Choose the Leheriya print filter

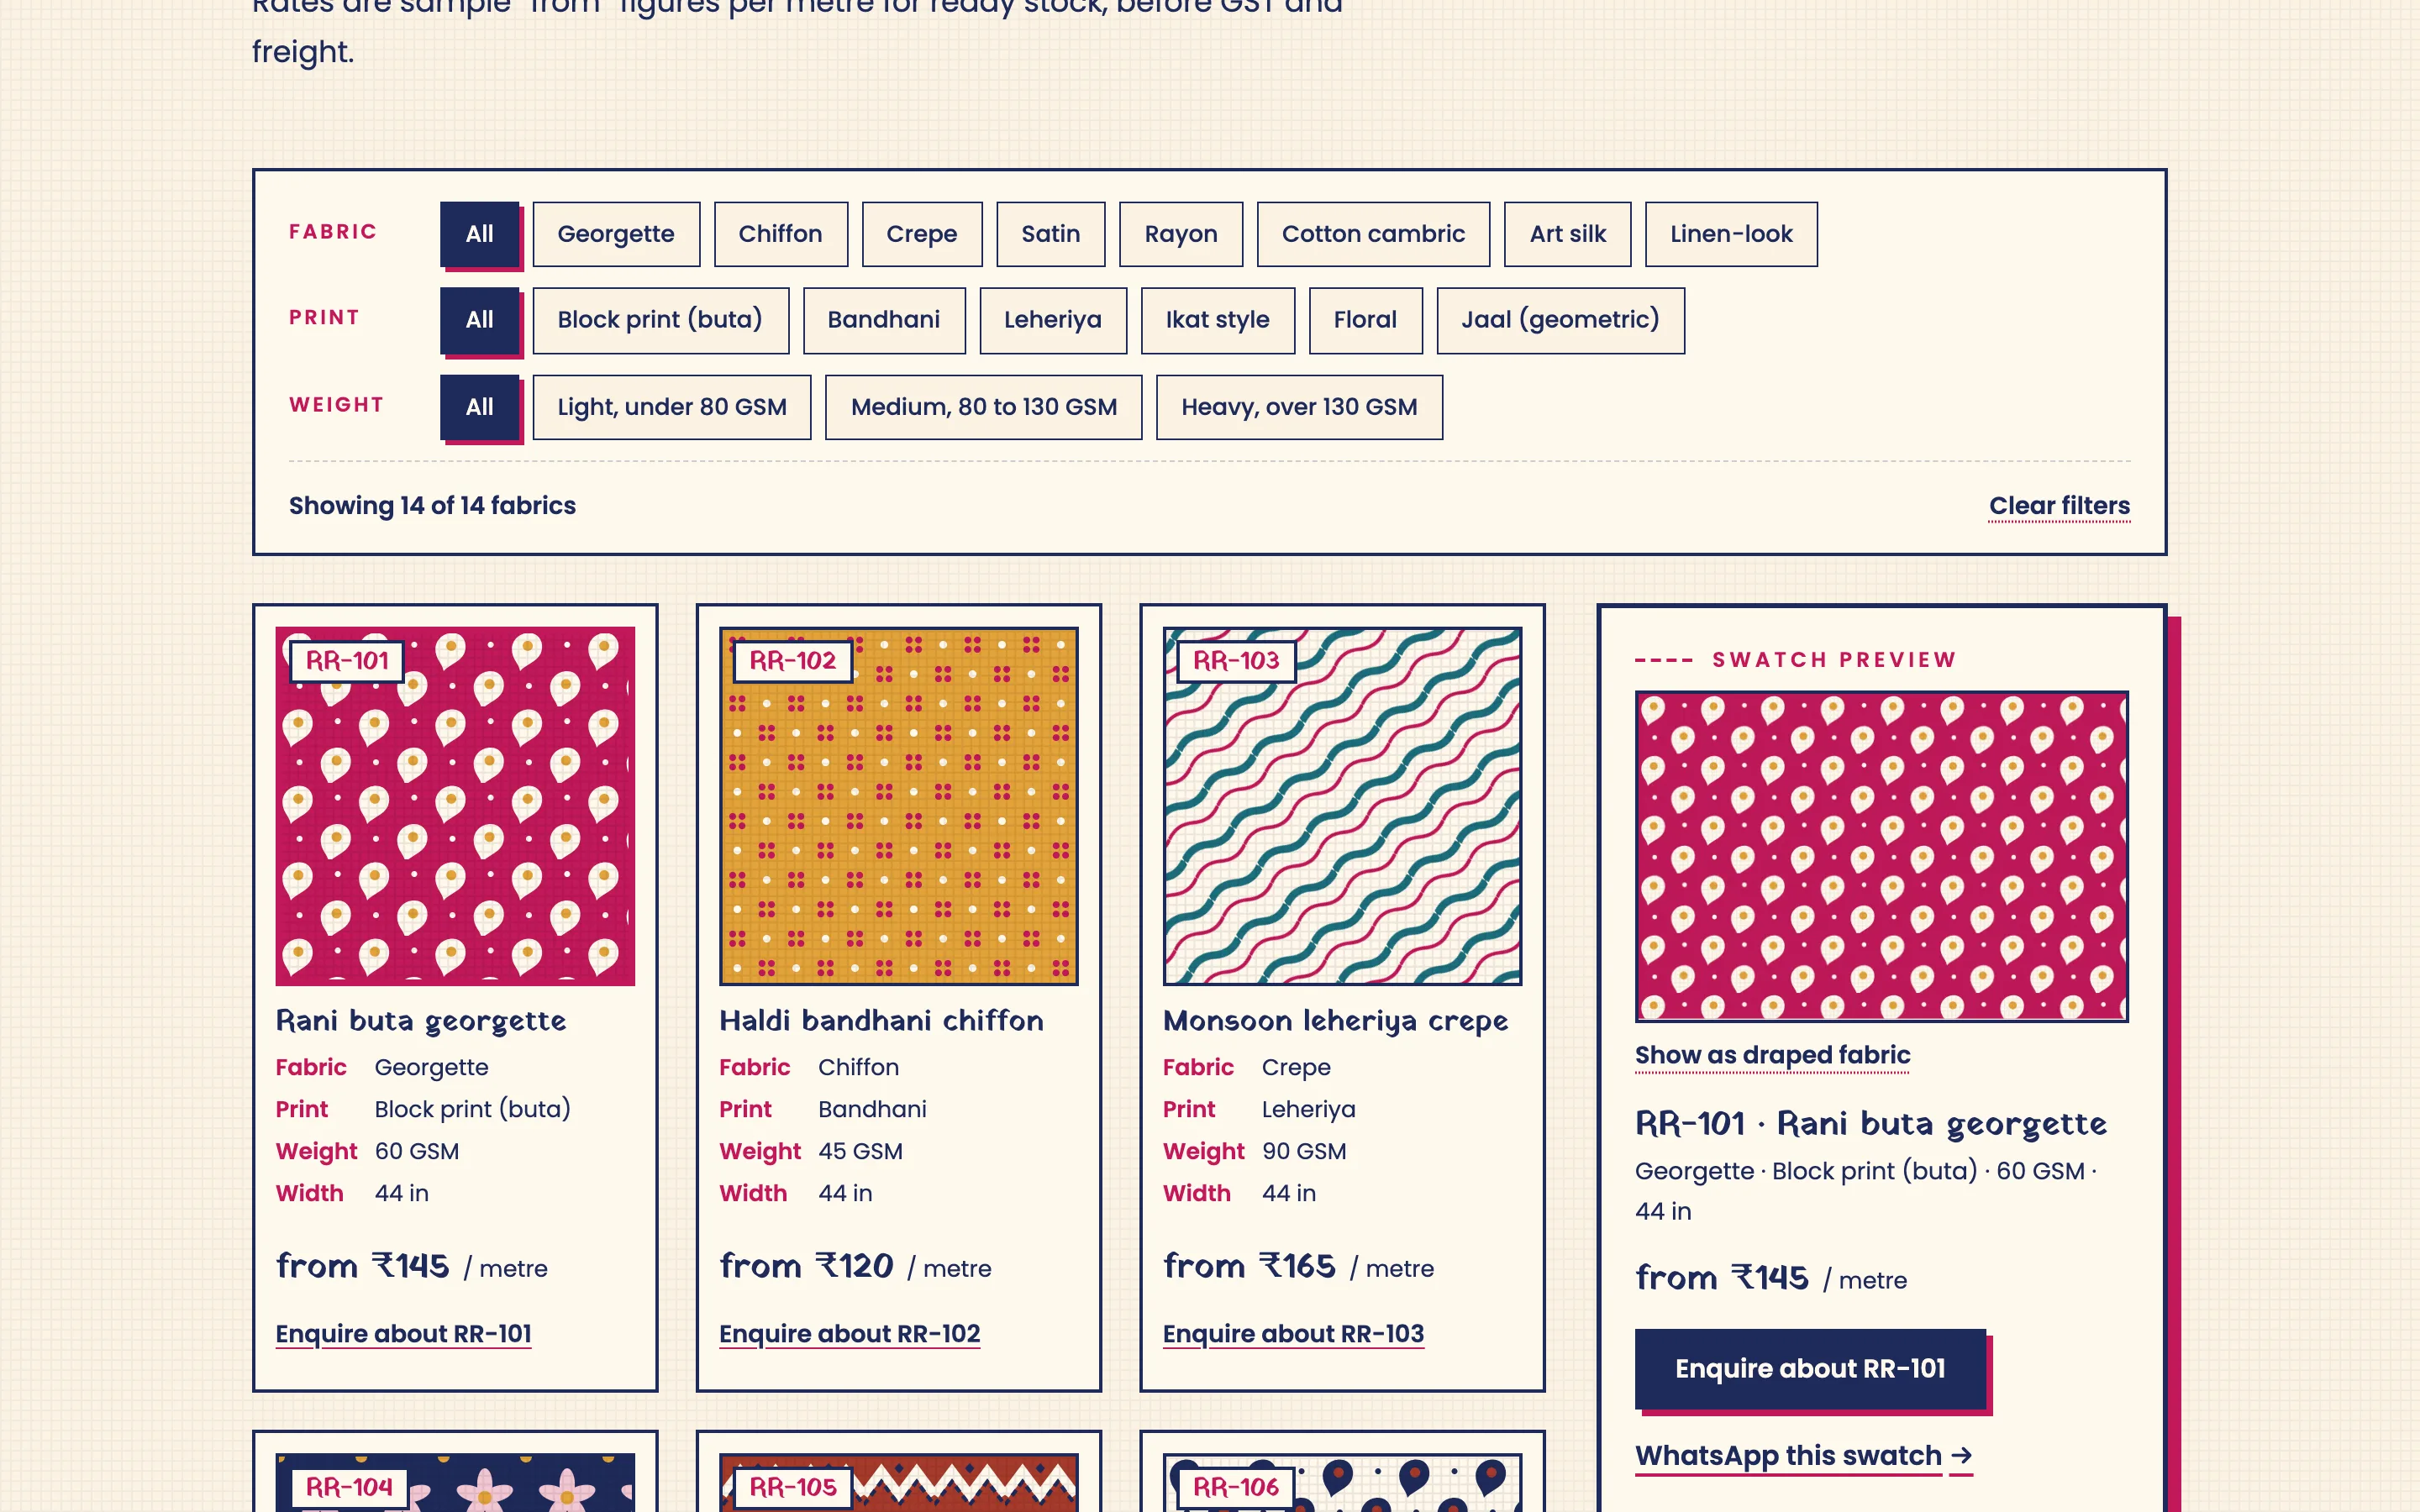tap(1053, 320)
